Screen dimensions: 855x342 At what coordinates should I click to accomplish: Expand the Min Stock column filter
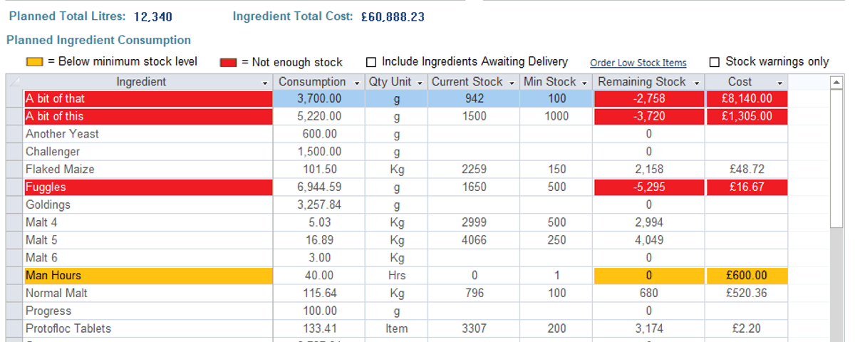click(x=585, y=83)
